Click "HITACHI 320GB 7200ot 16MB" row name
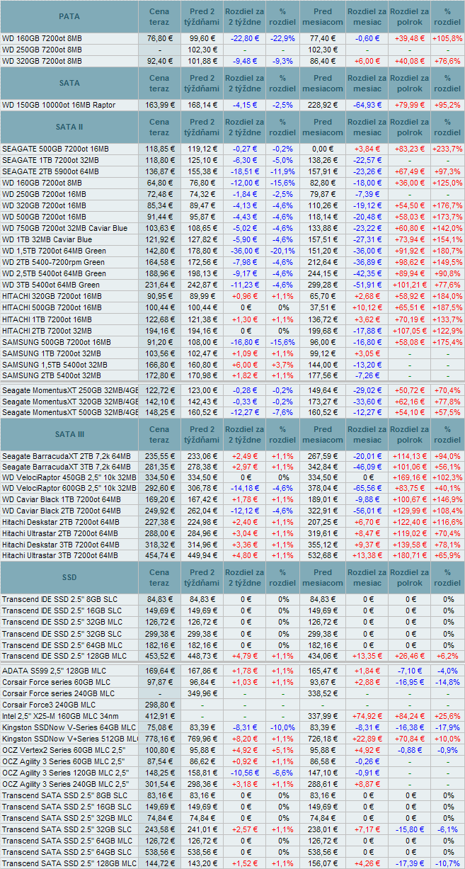This screenshot has width=465, height=869. (52, 296)
